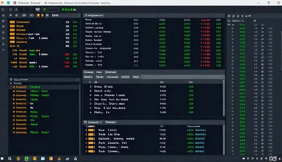Open the Start button on the taskbar
The height and width of the screenshot is (162, 282).
tap(2, 158)
